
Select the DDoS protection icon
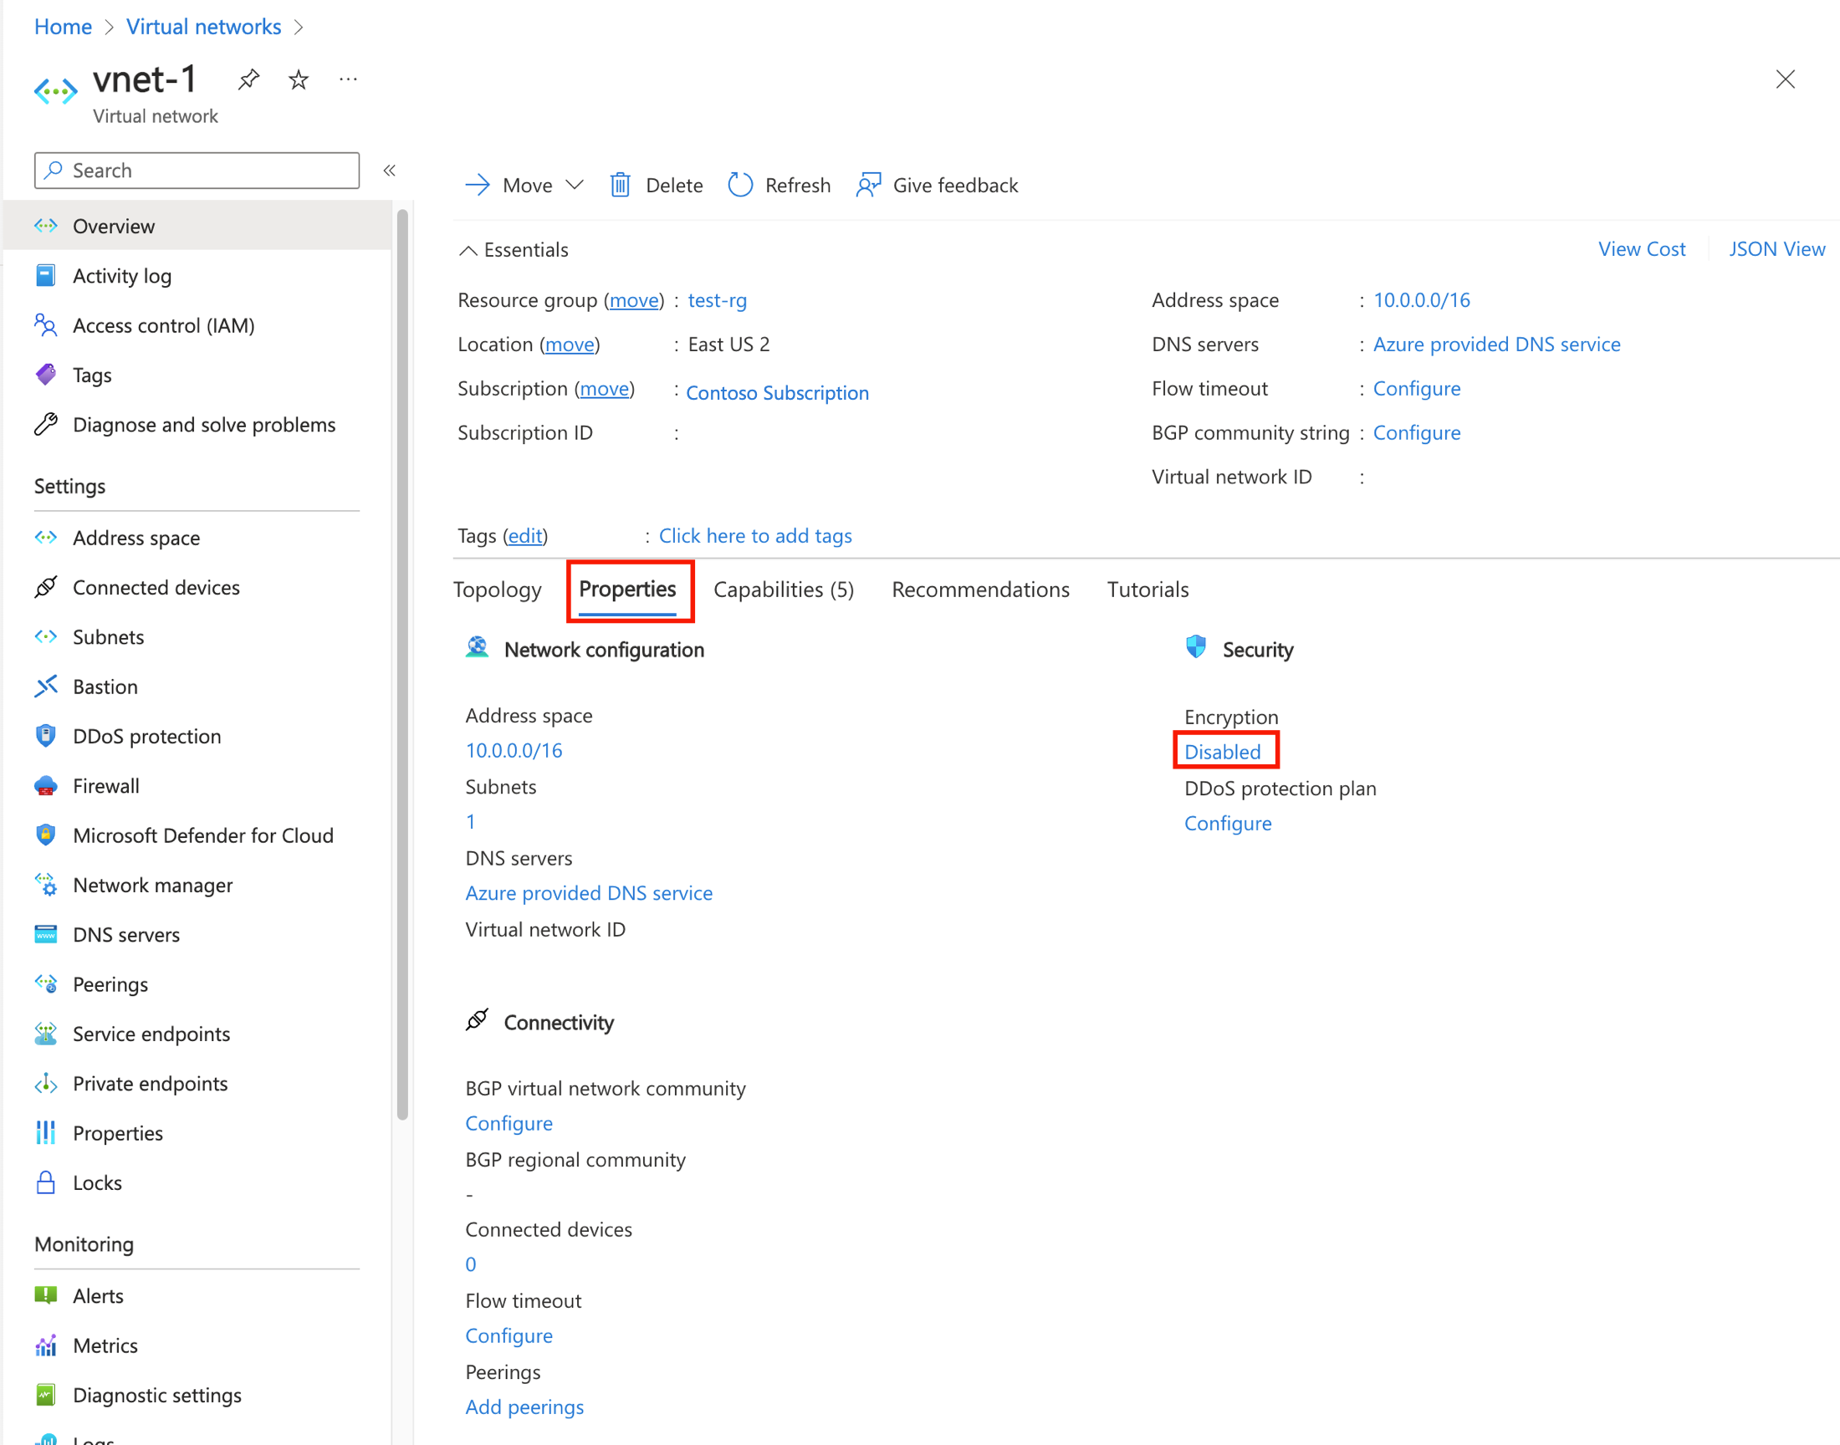pyautogui.click(x=46, y=736)
